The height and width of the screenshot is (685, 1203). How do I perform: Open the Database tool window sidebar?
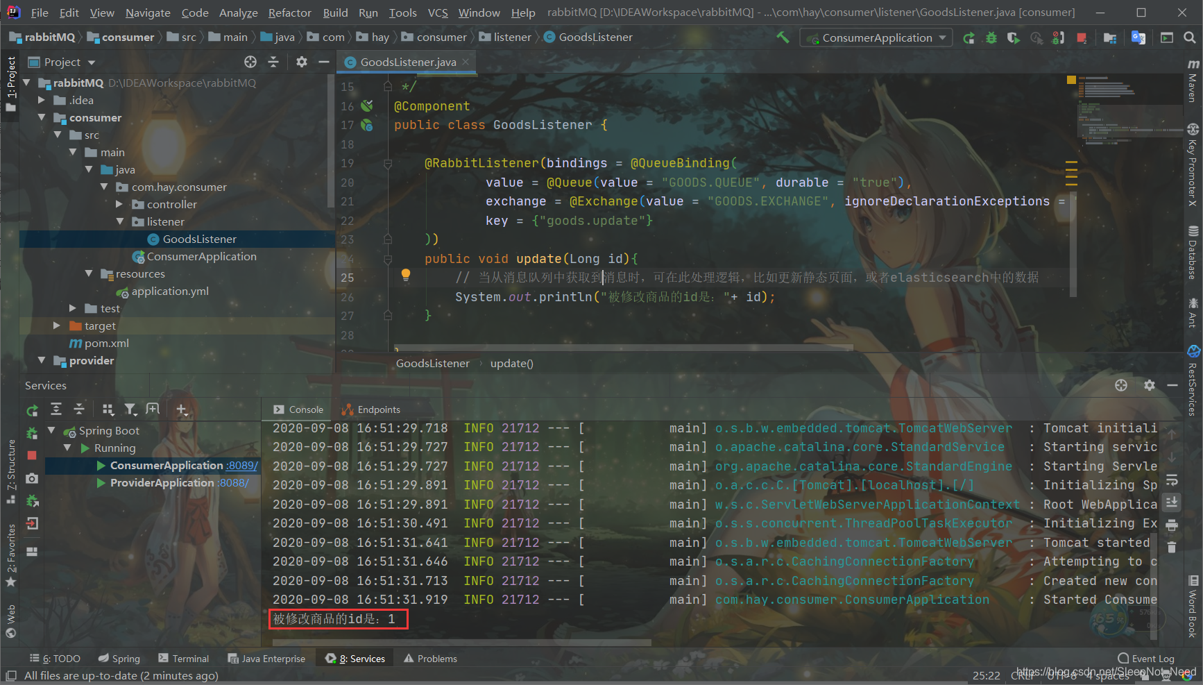tap(1193, 253)
